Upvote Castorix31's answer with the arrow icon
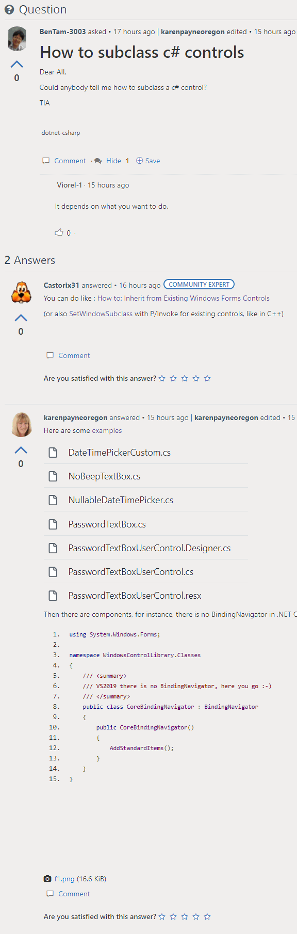Viewport: 297px width, 934px height. tap(21, 318)
